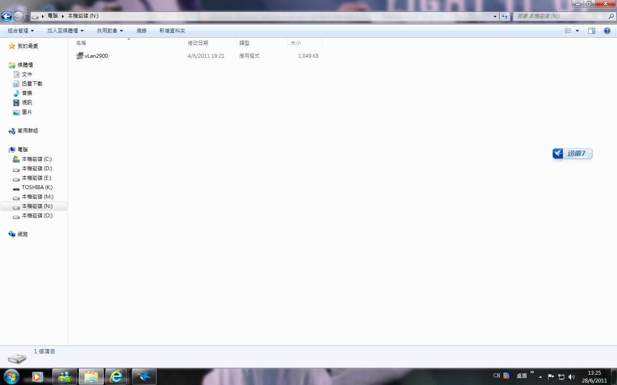This screenshot has width=617, height=385.
Task: Select TOSHIBA (K:) drive in sidebar
Action: pyautogui.click(x=37, y=187)
